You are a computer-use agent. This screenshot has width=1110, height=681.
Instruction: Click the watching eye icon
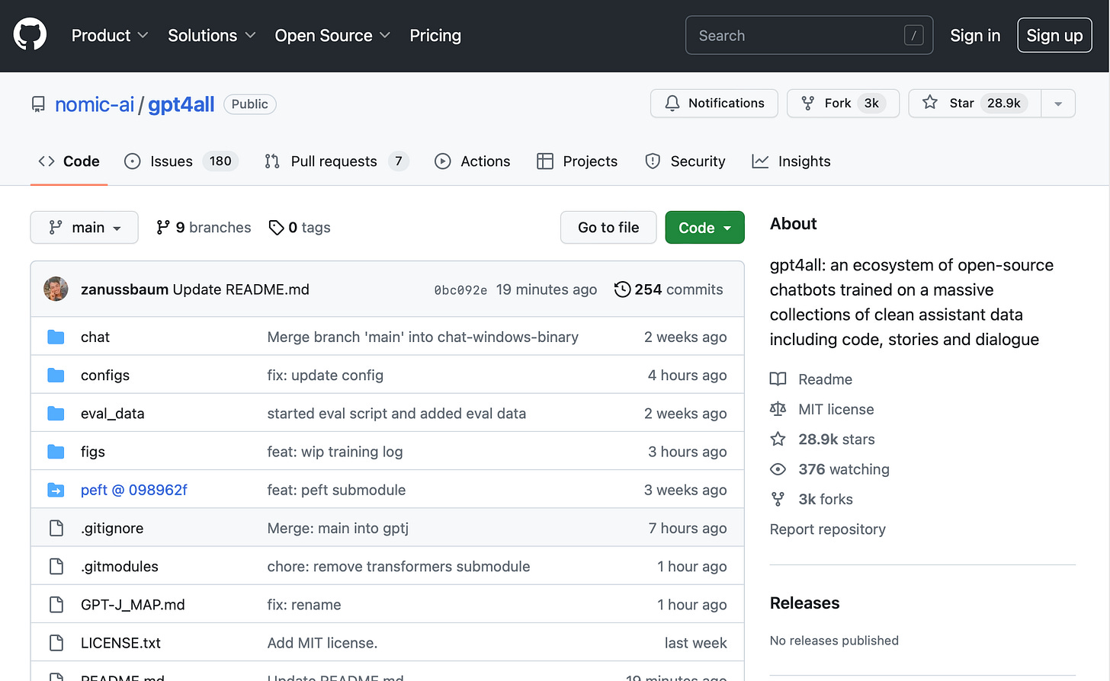[x=778, y=469]
